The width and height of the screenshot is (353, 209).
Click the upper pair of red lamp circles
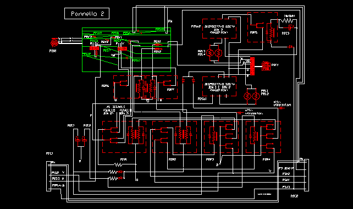[214, 53]
